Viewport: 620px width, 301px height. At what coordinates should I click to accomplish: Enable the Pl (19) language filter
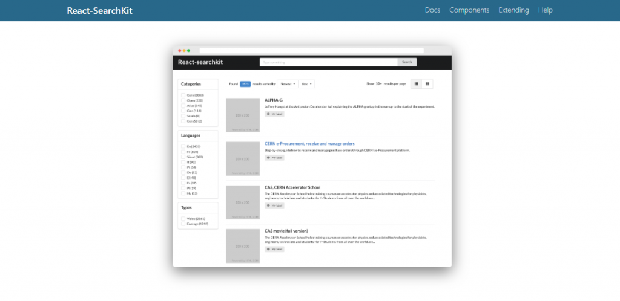coord(183,188)
